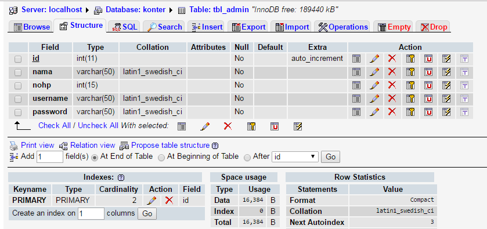Open Table: tbl_admin breadcrumb
This screenshot has height=229, width=487.
click(219, 10)
